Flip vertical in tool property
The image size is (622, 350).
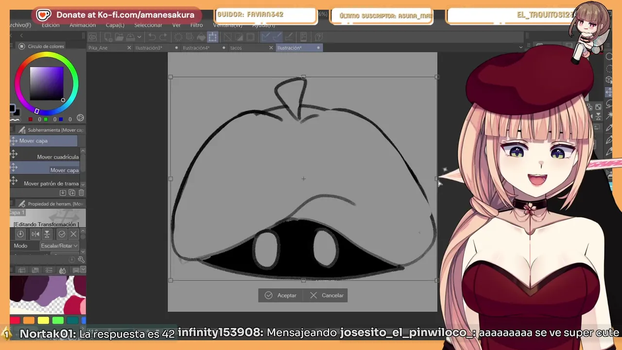click(x=47, y=234)
